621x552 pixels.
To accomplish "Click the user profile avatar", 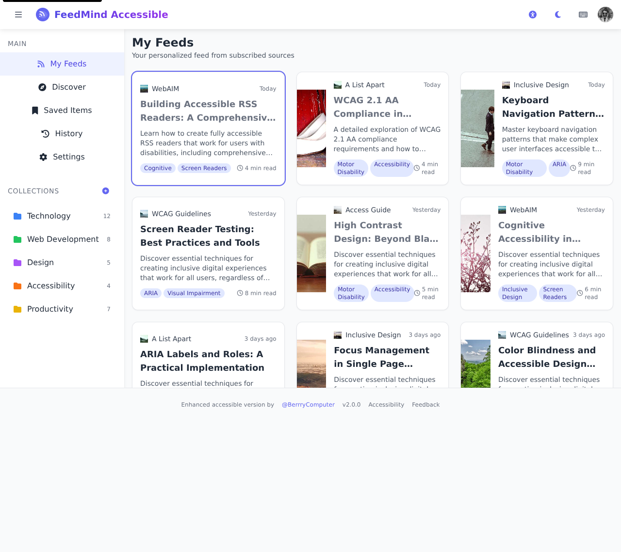I will coord(605,14).
